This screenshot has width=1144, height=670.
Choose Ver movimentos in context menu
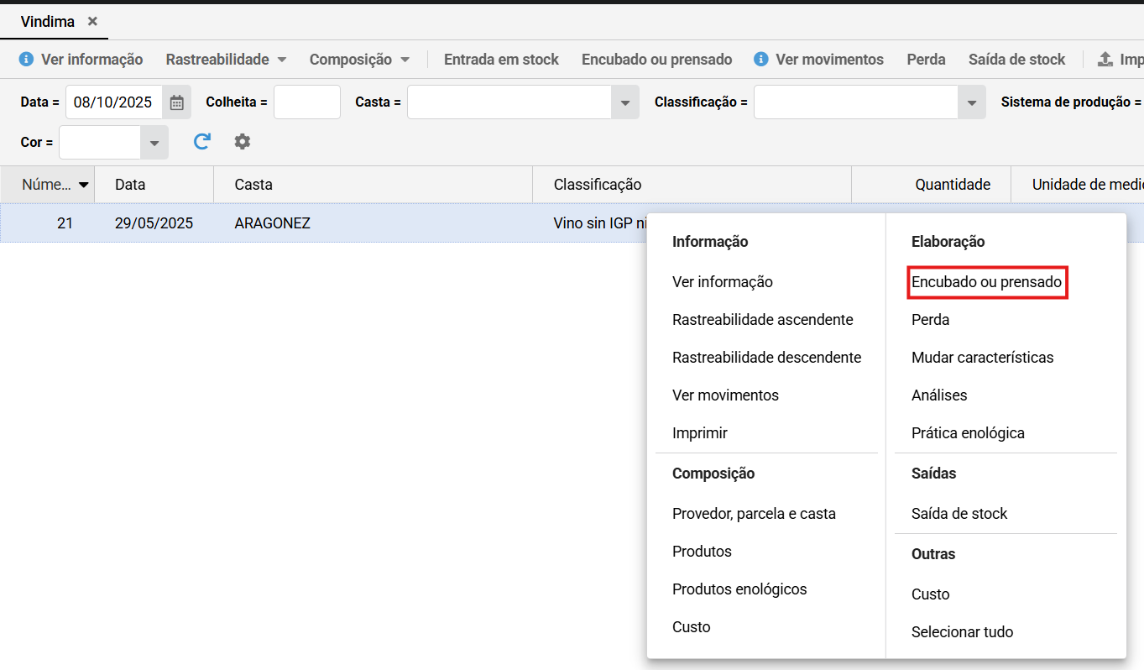tap(726, 395)
